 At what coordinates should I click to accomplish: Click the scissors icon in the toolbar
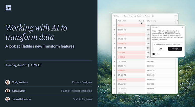coord(153,16)
